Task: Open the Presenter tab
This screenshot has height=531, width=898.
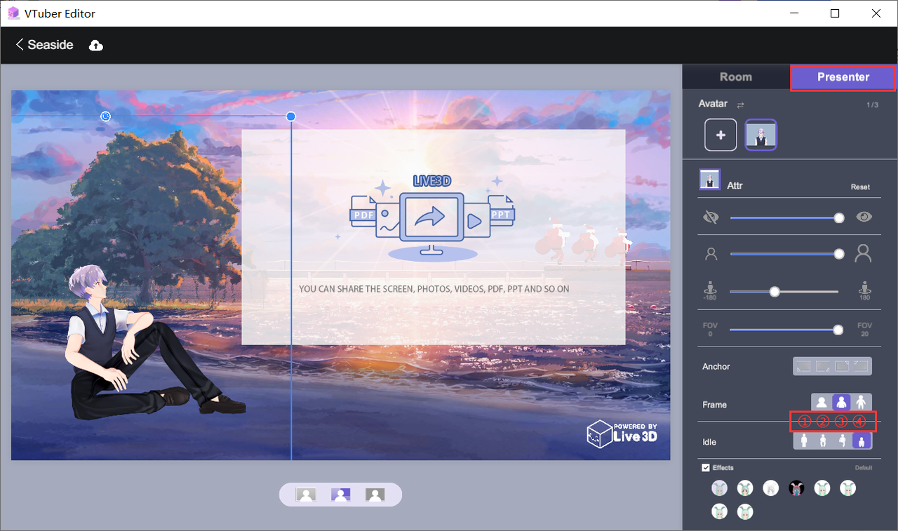Action: [843, 77]
